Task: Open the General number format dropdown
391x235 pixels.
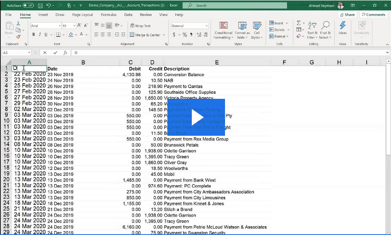Action: [207, 26]
